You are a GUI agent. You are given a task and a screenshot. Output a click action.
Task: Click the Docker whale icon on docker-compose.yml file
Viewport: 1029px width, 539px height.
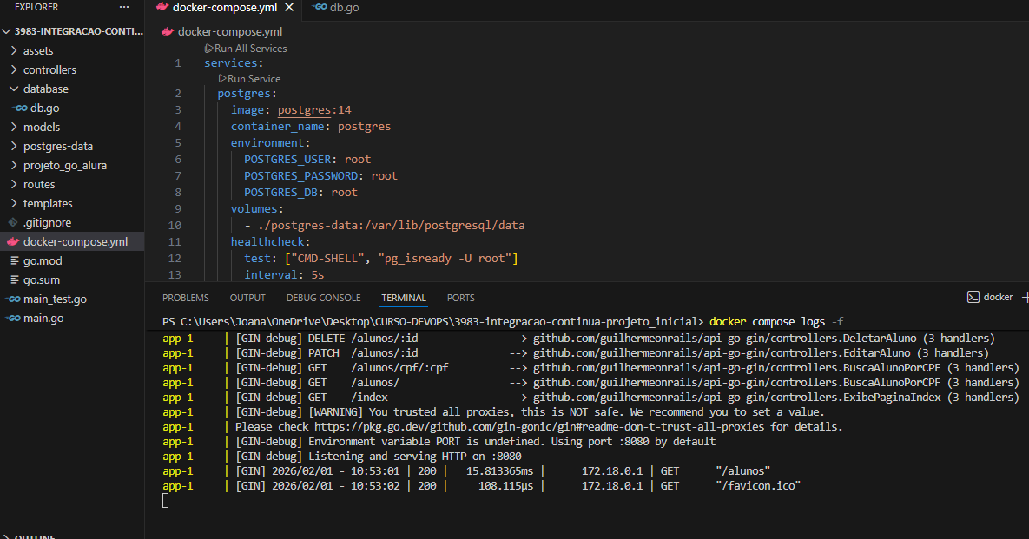click(12, 242)
